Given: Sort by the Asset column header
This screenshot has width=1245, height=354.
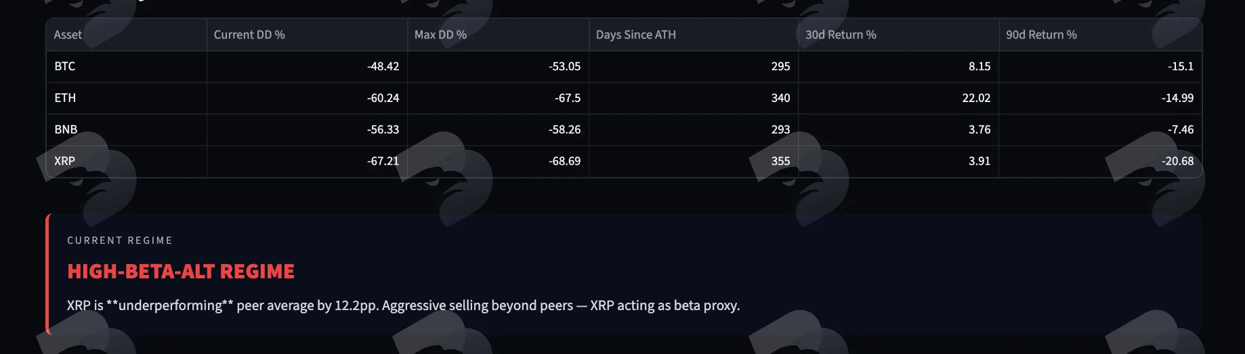Looking at the screenshot, I should click(126, 34).
